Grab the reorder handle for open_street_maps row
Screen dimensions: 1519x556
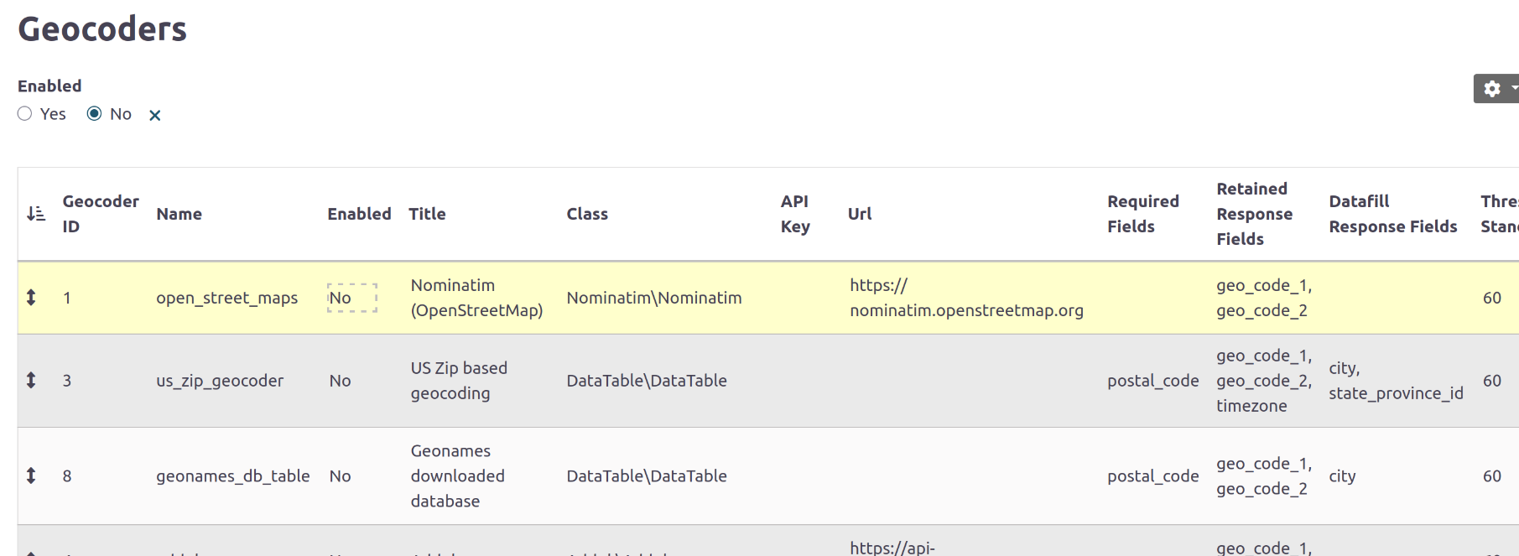[x=31, y=298]
